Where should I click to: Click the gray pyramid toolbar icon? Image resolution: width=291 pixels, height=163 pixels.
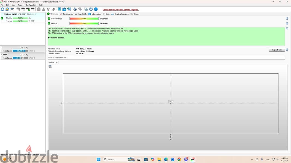click(44, 9)
